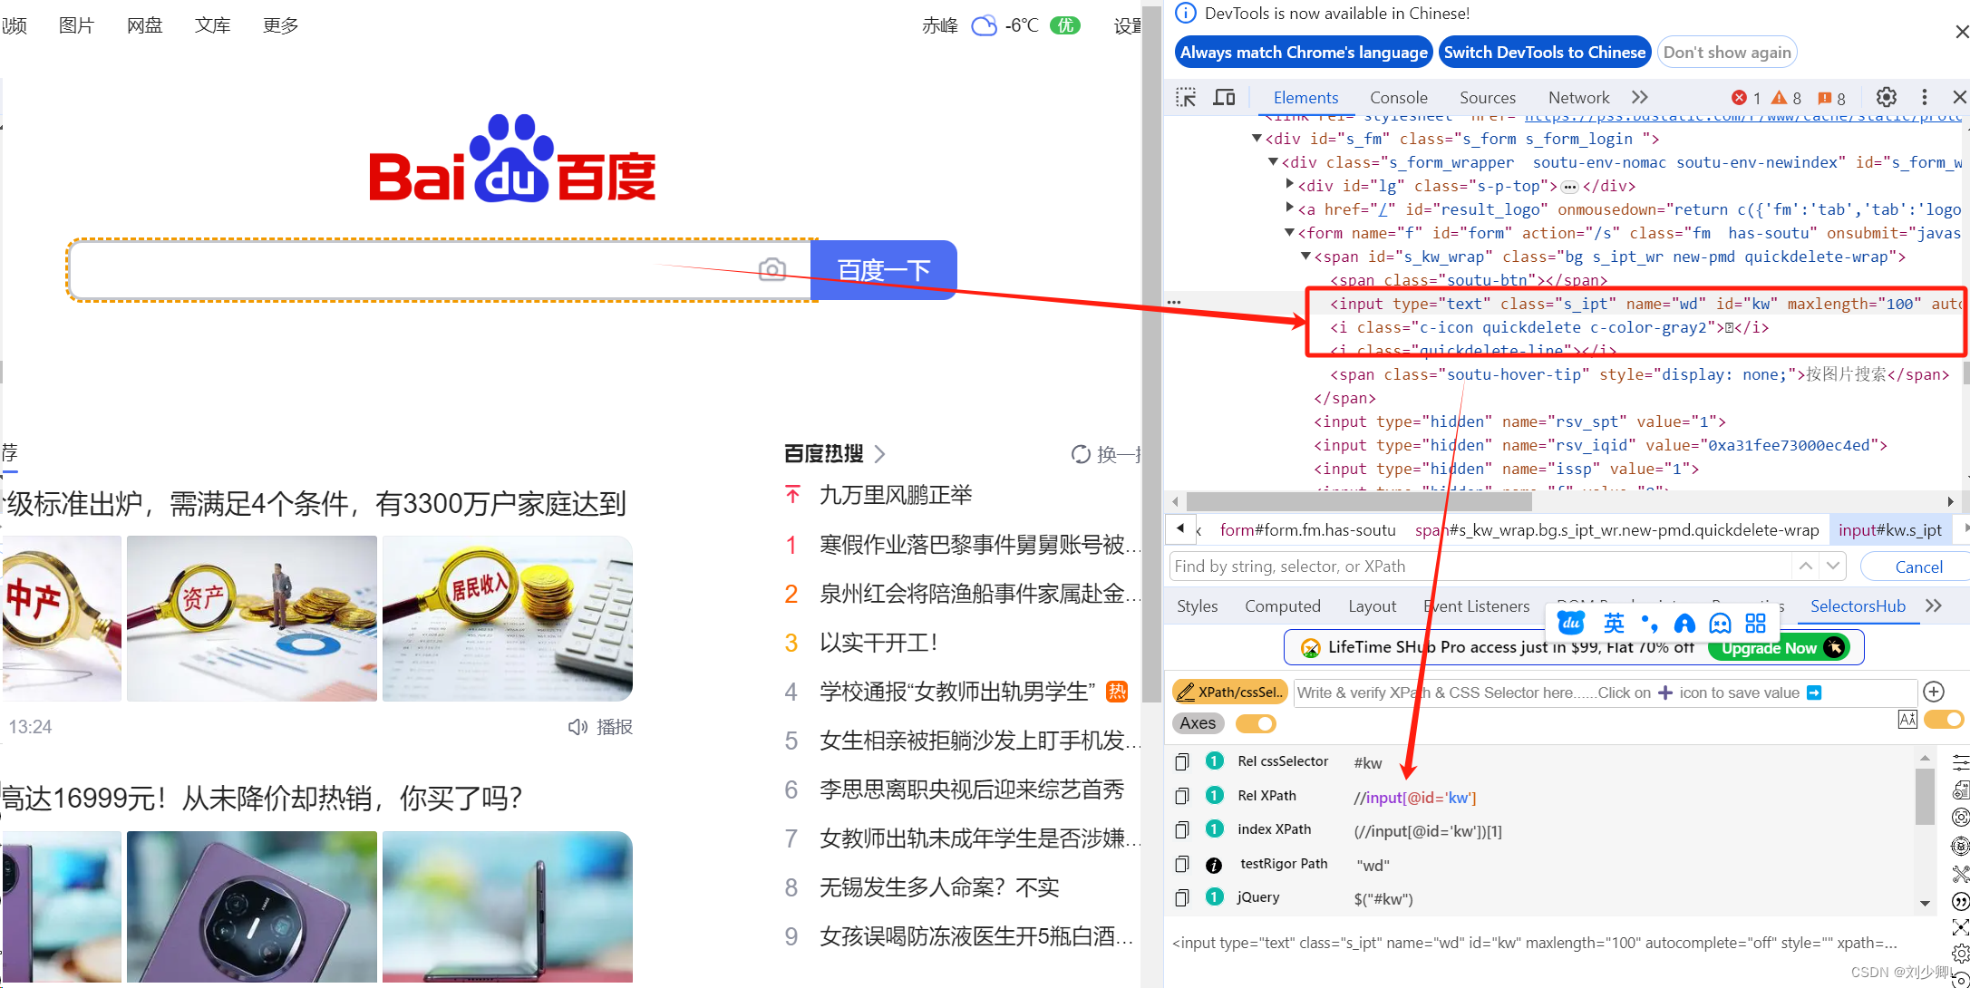
Task: Click the Find by string, selector, or XPath field
Action: click(1480, 567)
